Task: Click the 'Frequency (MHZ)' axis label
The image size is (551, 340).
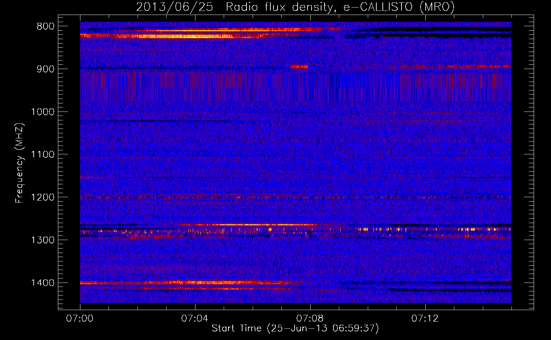Action: click(x=19, y=163)
